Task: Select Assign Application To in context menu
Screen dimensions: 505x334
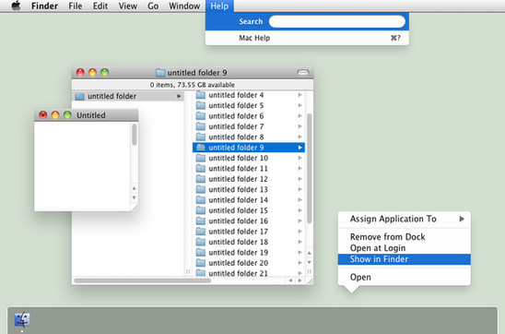Action: tap(405, 219)
